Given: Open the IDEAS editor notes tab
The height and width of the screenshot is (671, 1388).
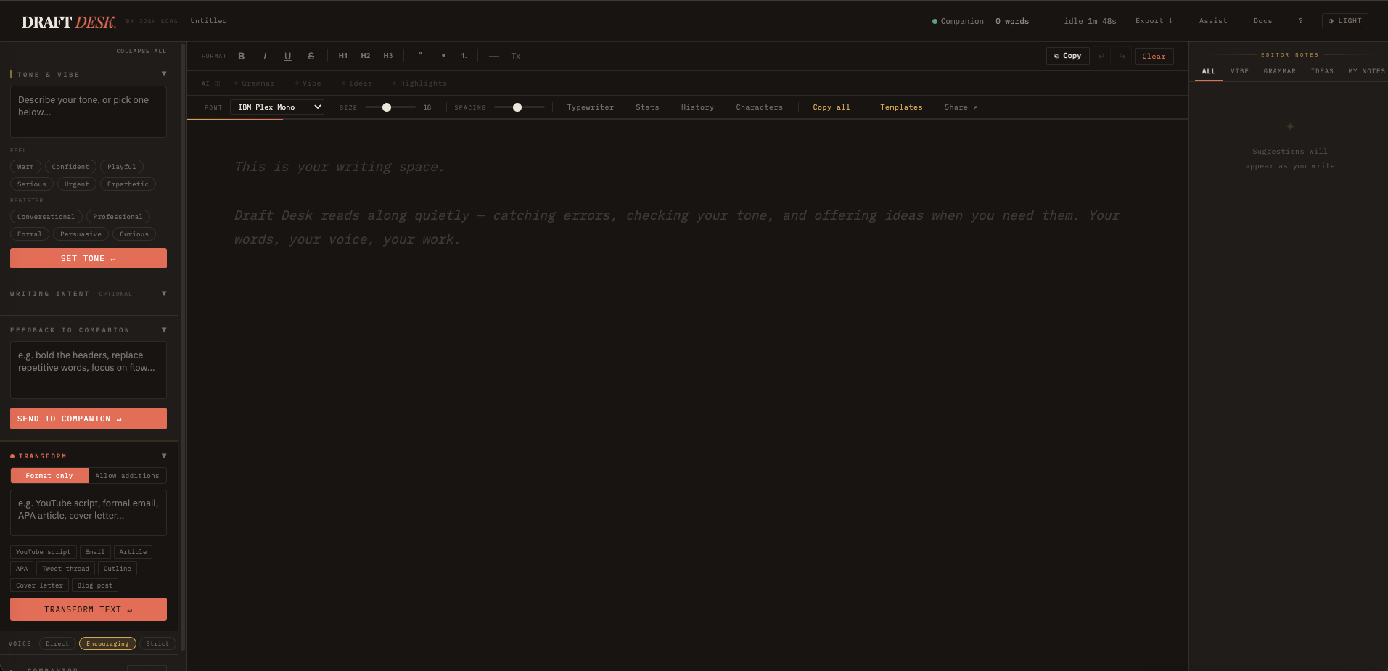Looking at the screenshot, I should 1322,71.
